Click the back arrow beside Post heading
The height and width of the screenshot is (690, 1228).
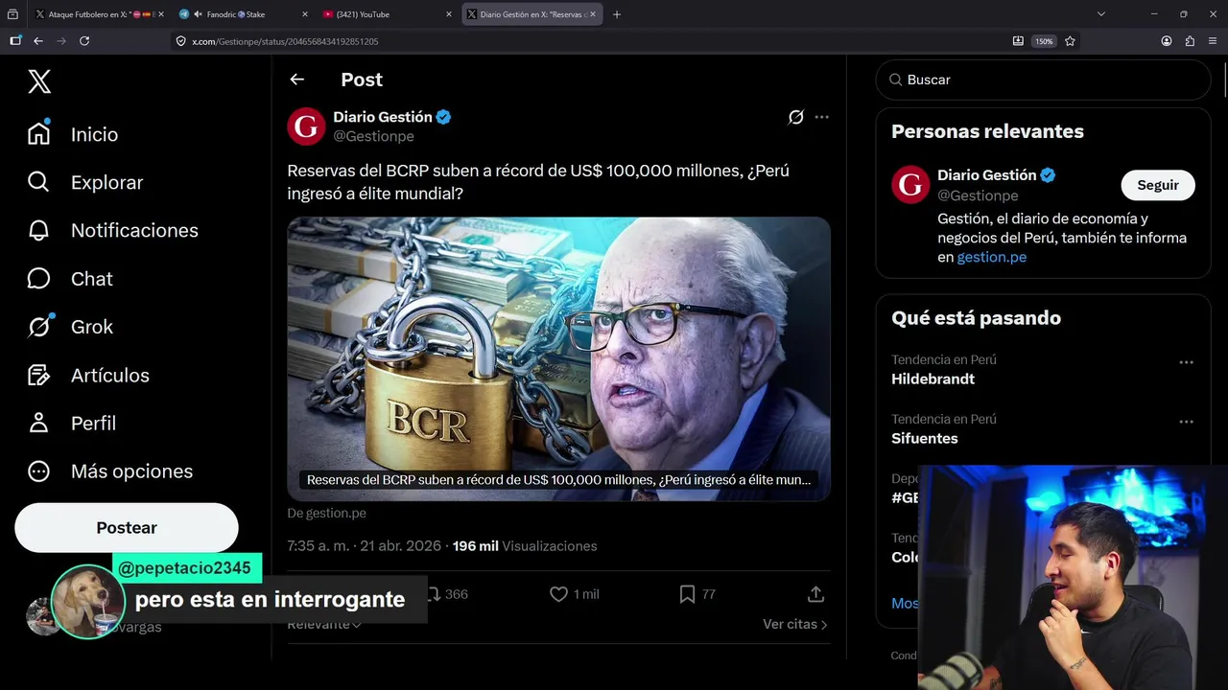pyautogui.click(x=297, y=80)
